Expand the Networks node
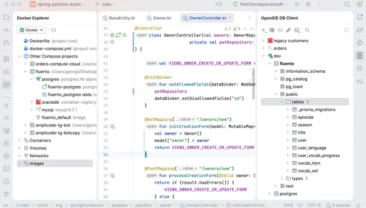The width and height of the screenshot is (366, 208). [x=20, y=156]
